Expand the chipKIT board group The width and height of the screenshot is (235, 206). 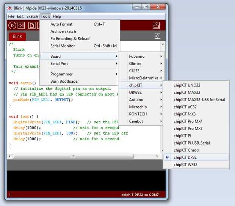pyautogui.click(x=141, y=85)
